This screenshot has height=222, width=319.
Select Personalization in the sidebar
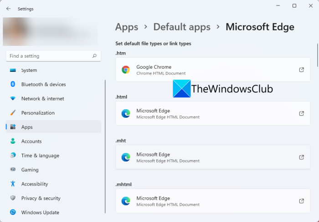coord(38,112)
